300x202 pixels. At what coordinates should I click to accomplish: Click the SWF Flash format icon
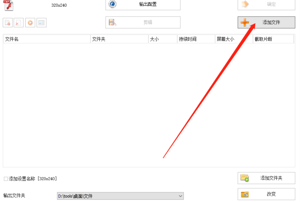(9, 5)
